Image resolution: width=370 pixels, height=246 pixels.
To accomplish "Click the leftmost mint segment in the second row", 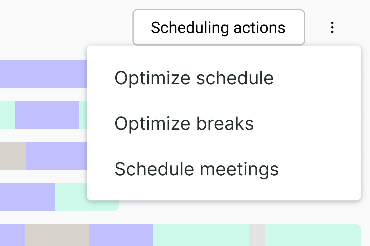I will [x=7, y=115].
